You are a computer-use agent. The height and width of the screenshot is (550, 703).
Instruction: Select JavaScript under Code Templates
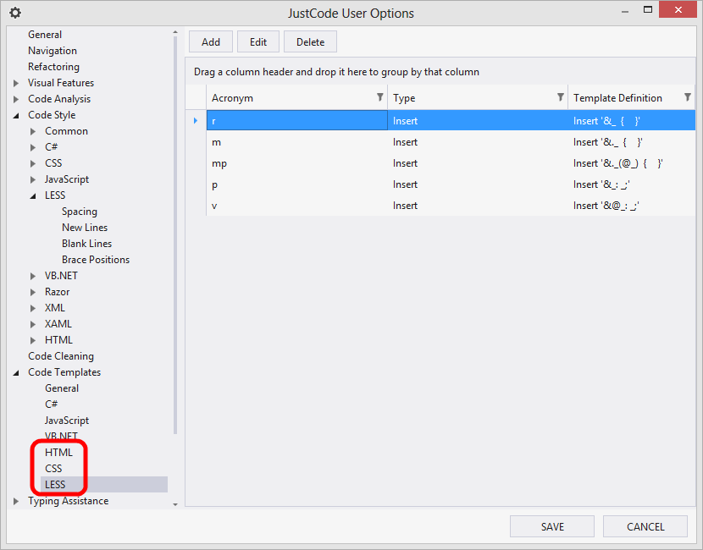[67, 421]
